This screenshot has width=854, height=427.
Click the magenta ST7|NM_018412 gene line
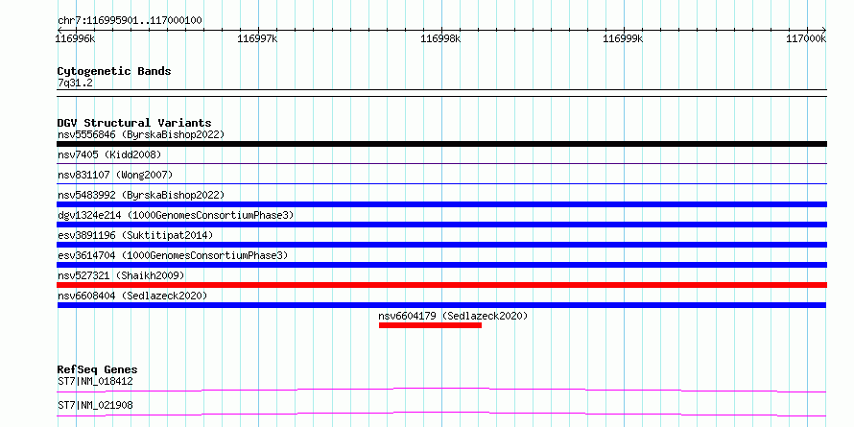click(441, 390)
